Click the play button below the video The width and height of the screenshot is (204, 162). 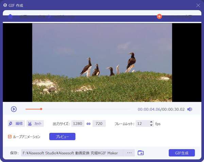(x=14, y=109)
